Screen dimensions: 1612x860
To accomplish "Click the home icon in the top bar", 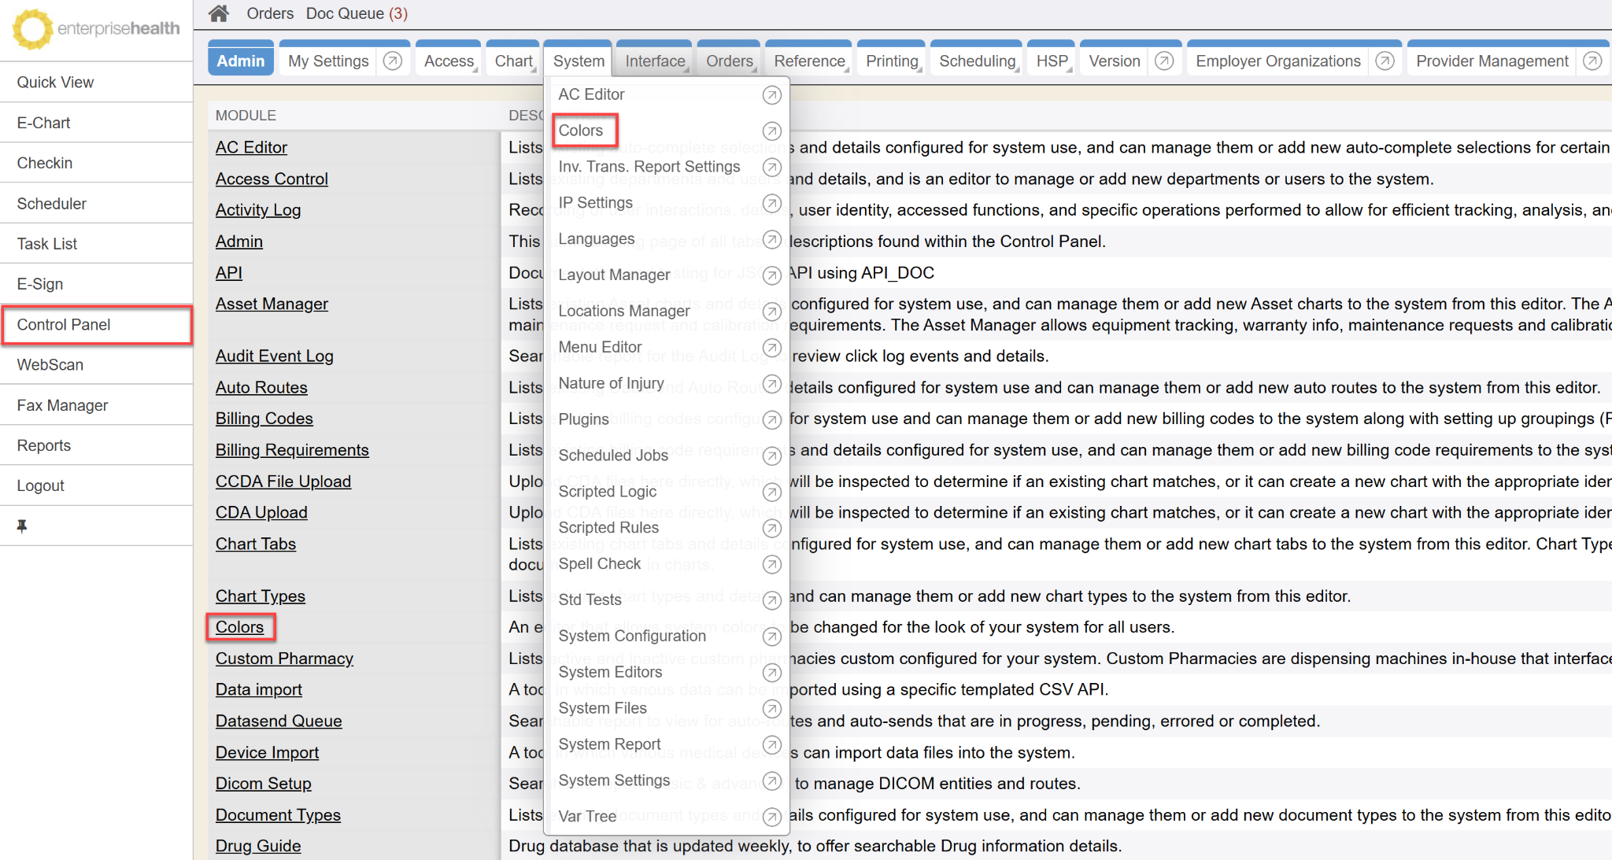I will (x=219, y=13).
